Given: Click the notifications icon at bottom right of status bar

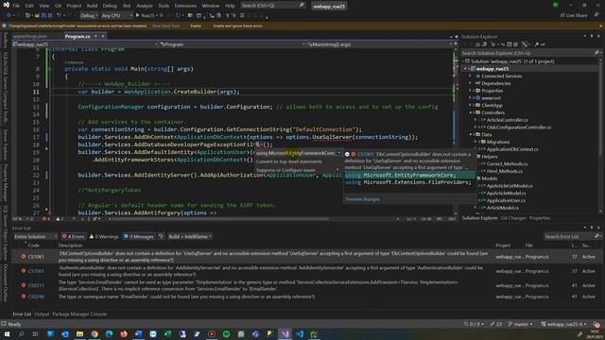Looking at the screenshot, I should tap(596, 324).
